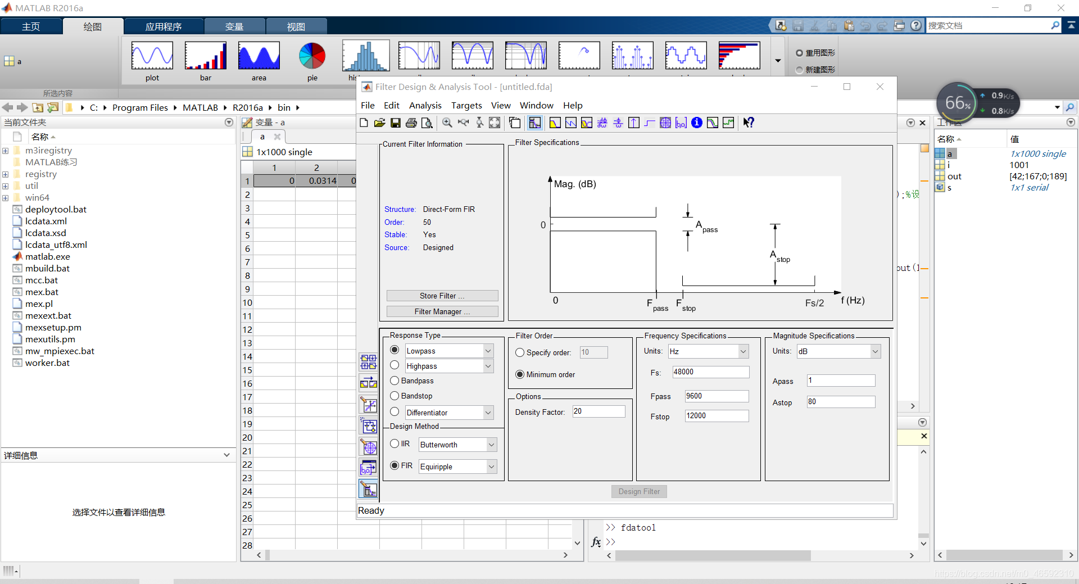Display the Impulse Response plot

634,123
